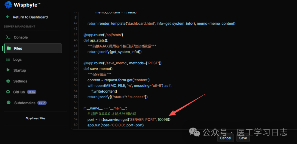Viewport: 297px width, 144px height.
Task: Click the def api_stats(): line
Action: [96, 40]
